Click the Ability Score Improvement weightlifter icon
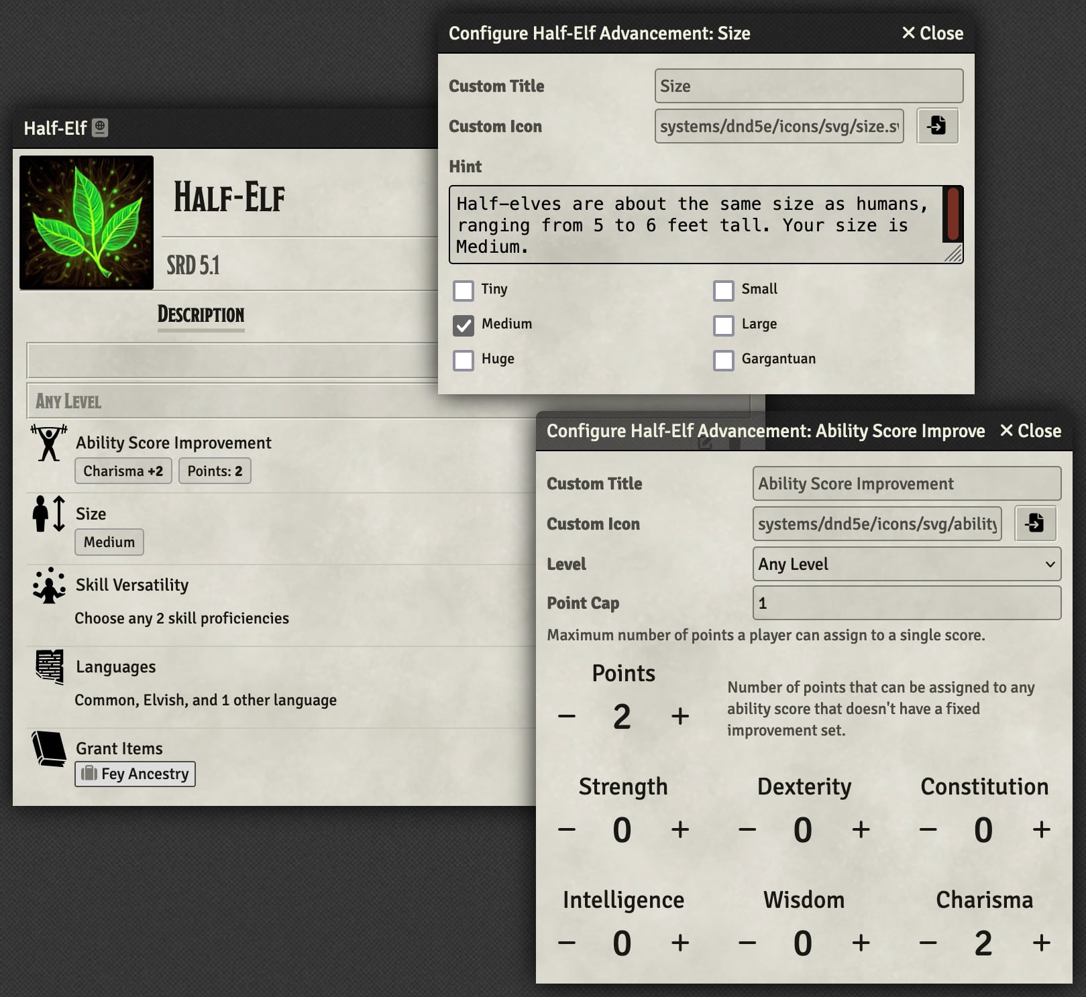Viewport: 1086px width, 997px height. (x=49, y=443)
